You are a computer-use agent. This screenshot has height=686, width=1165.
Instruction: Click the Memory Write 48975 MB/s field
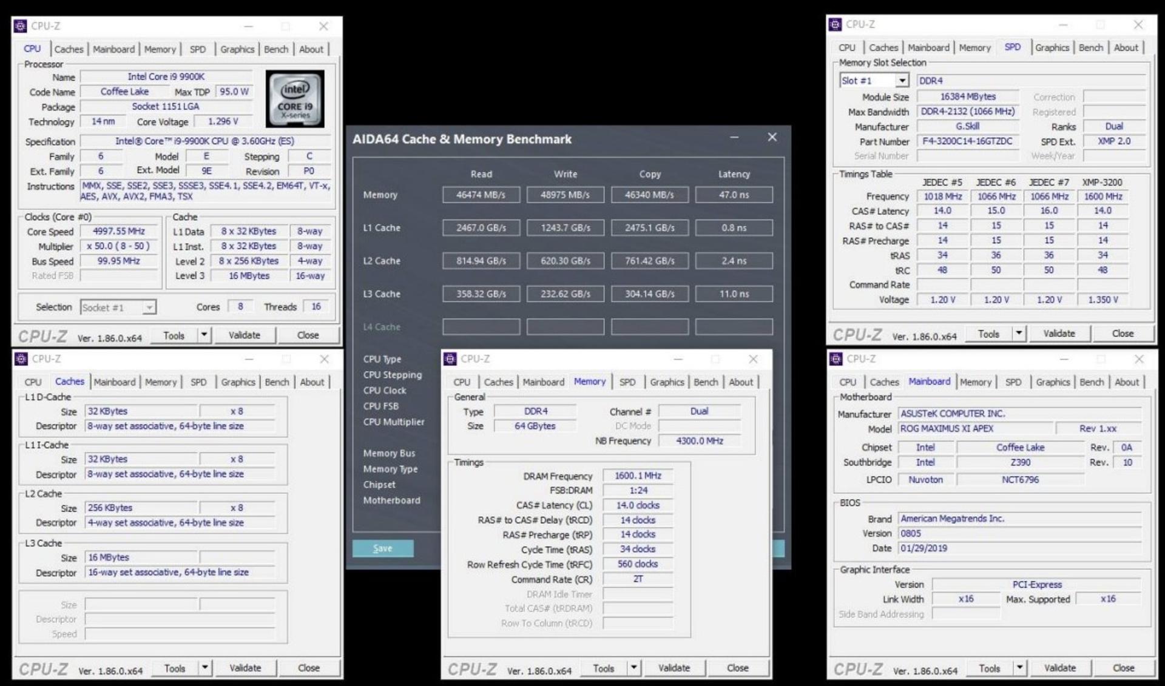coord(566,195)
